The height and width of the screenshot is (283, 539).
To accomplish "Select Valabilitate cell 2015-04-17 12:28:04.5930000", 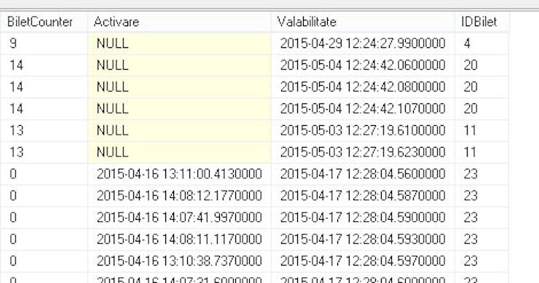I will 363,239.
